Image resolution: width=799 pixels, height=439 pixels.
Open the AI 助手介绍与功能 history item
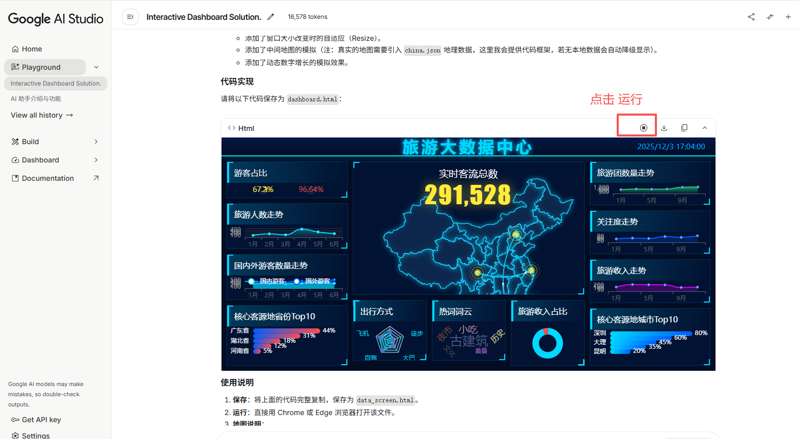click(36, 99)
